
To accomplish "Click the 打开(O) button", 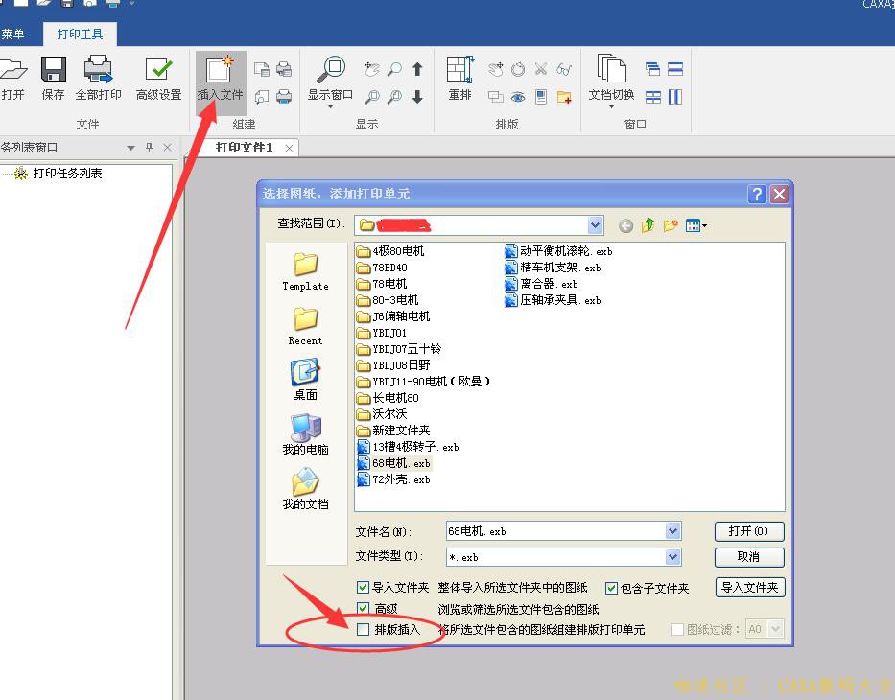I will (x=748, y=531).
